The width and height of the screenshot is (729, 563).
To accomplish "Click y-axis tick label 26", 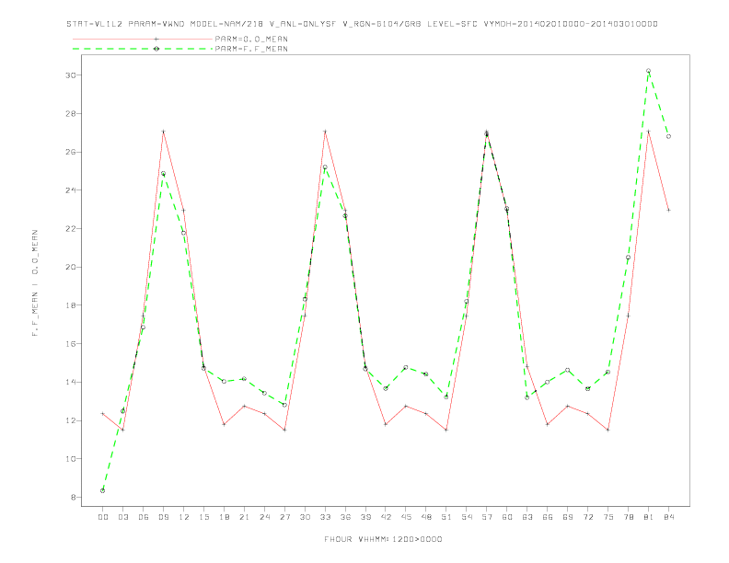I will (70, 152).
